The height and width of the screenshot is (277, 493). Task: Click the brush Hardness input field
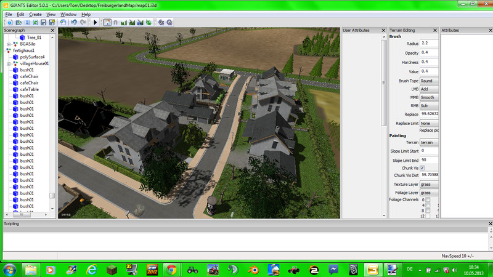click(429, 62)
